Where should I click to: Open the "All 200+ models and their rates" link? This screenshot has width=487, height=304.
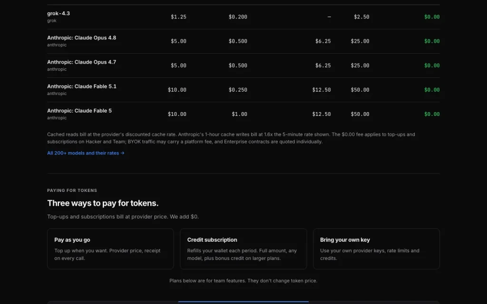(x=86, y=153)
